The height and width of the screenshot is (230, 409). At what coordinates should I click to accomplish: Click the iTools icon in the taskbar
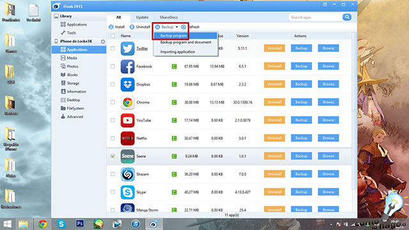coord(154,224)
